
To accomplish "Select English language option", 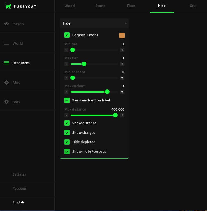I will coord(18,202).
